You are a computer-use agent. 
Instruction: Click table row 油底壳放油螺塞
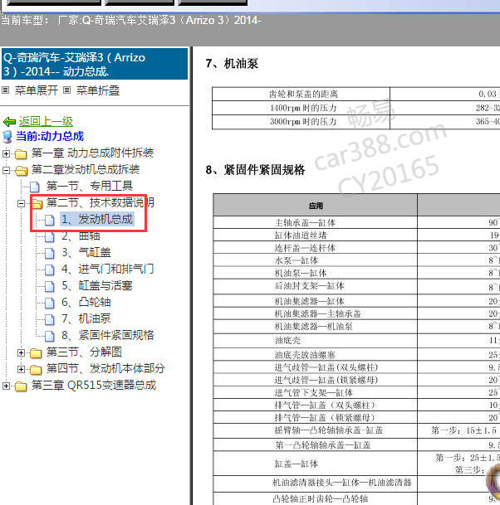point(356,355)
